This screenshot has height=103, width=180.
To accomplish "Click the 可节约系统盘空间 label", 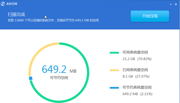I will (x=137, y=87).
